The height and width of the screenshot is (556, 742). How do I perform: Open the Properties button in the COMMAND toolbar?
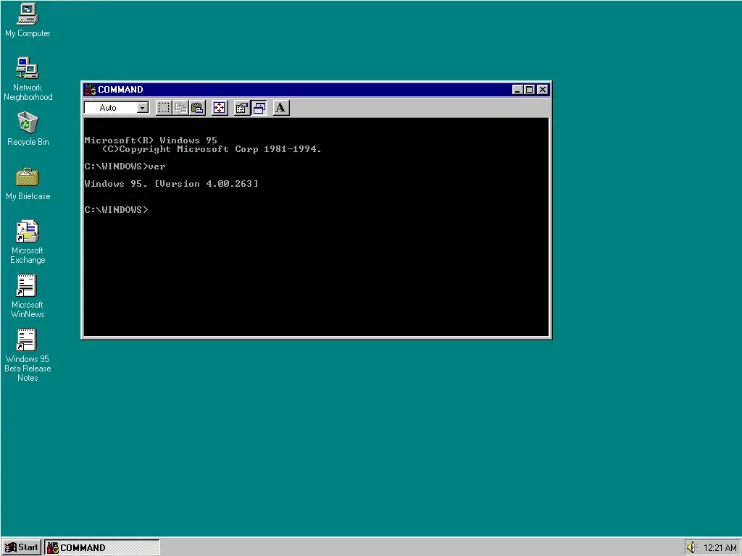tap(242, 109)
